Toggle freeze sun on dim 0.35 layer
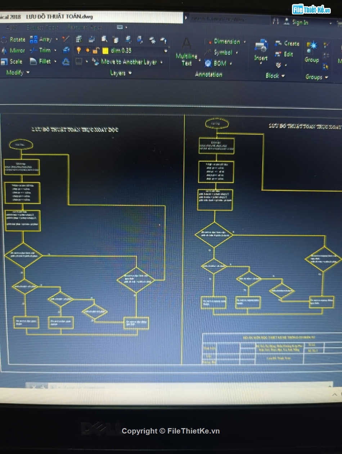 (87, 50)
